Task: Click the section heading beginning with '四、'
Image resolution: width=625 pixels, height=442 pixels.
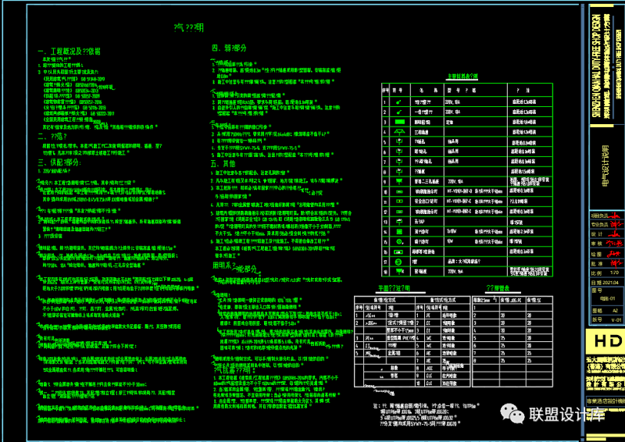Action: click(228, 48)
